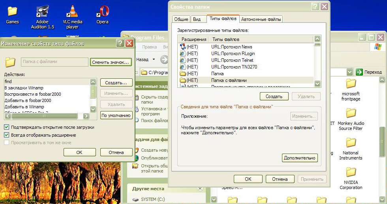387x204 pixels.
Task: Click the green Go arrow icon
Action: tap(359, 72)
